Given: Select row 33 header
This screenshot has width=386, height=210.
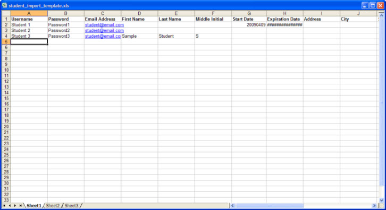Looking at the screenshot, I should 6,200.
